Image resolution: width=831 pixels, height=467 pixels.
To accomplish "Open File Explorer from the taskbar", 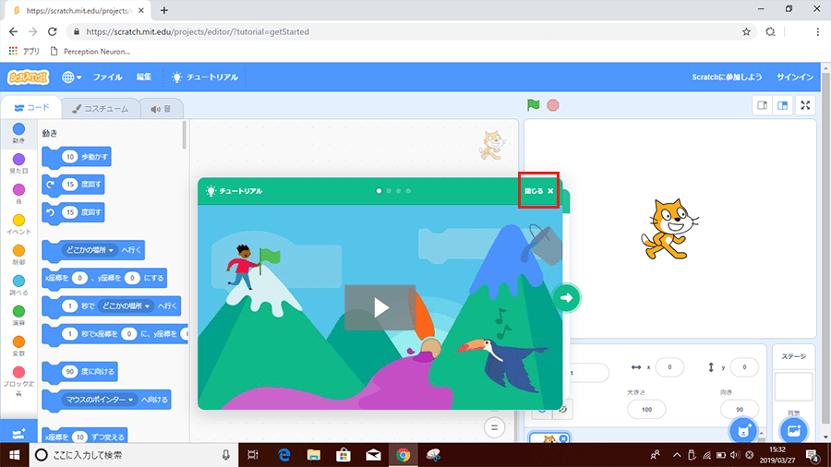I will click(x=314, y=455).
